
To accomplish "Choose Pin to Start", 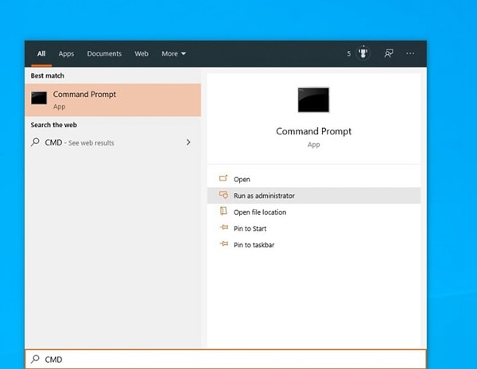I will point(314,228).
